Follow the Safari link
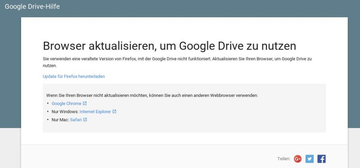 coord(76,120)
